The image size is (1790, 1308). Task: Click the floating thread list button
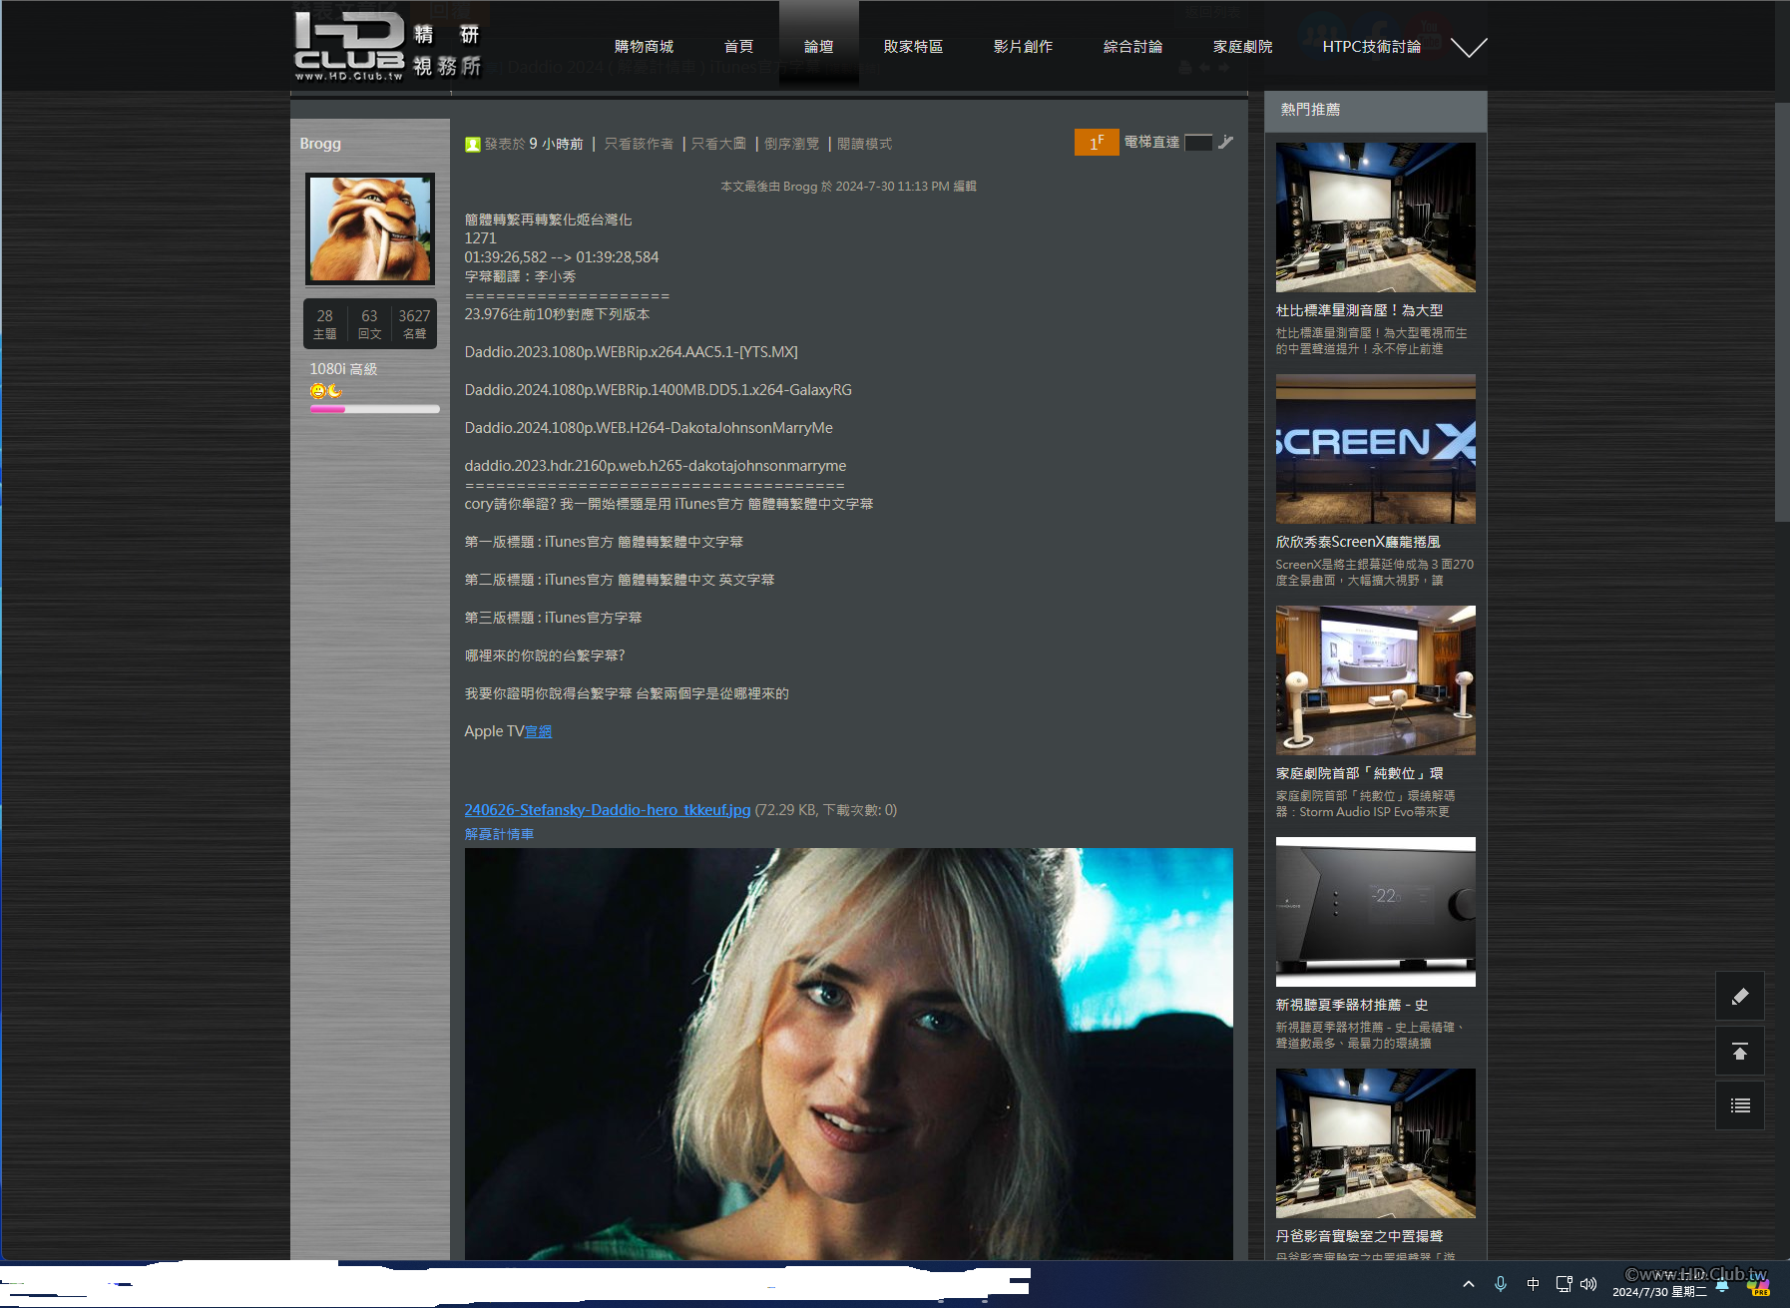click(1740, 1105)
